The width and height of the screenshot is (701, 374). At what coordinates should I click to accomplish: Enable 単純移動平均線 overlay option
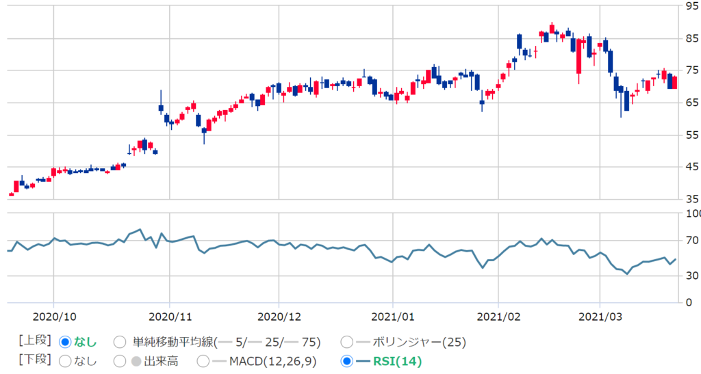tap(120, 341)
